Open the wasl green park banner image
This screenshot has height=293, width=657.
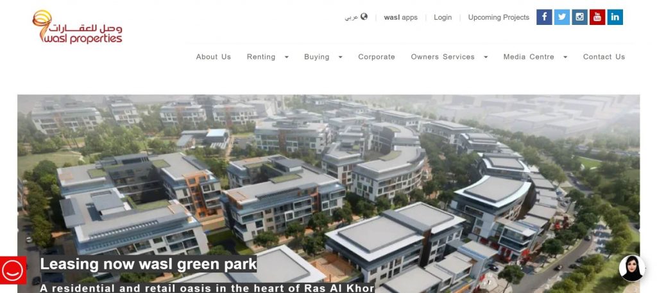(328, 194)
